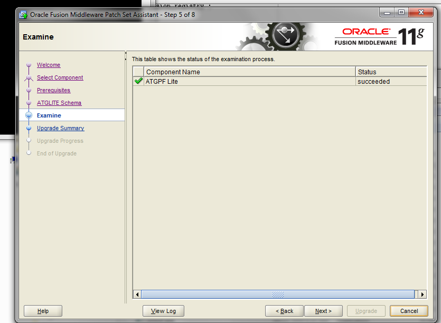Open the View Log button
The height and width of the screenshot is (323, 441).
coord(163,311)
